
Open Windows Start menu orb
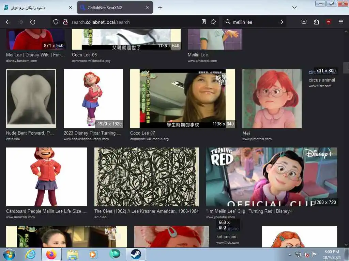point(9,254)
